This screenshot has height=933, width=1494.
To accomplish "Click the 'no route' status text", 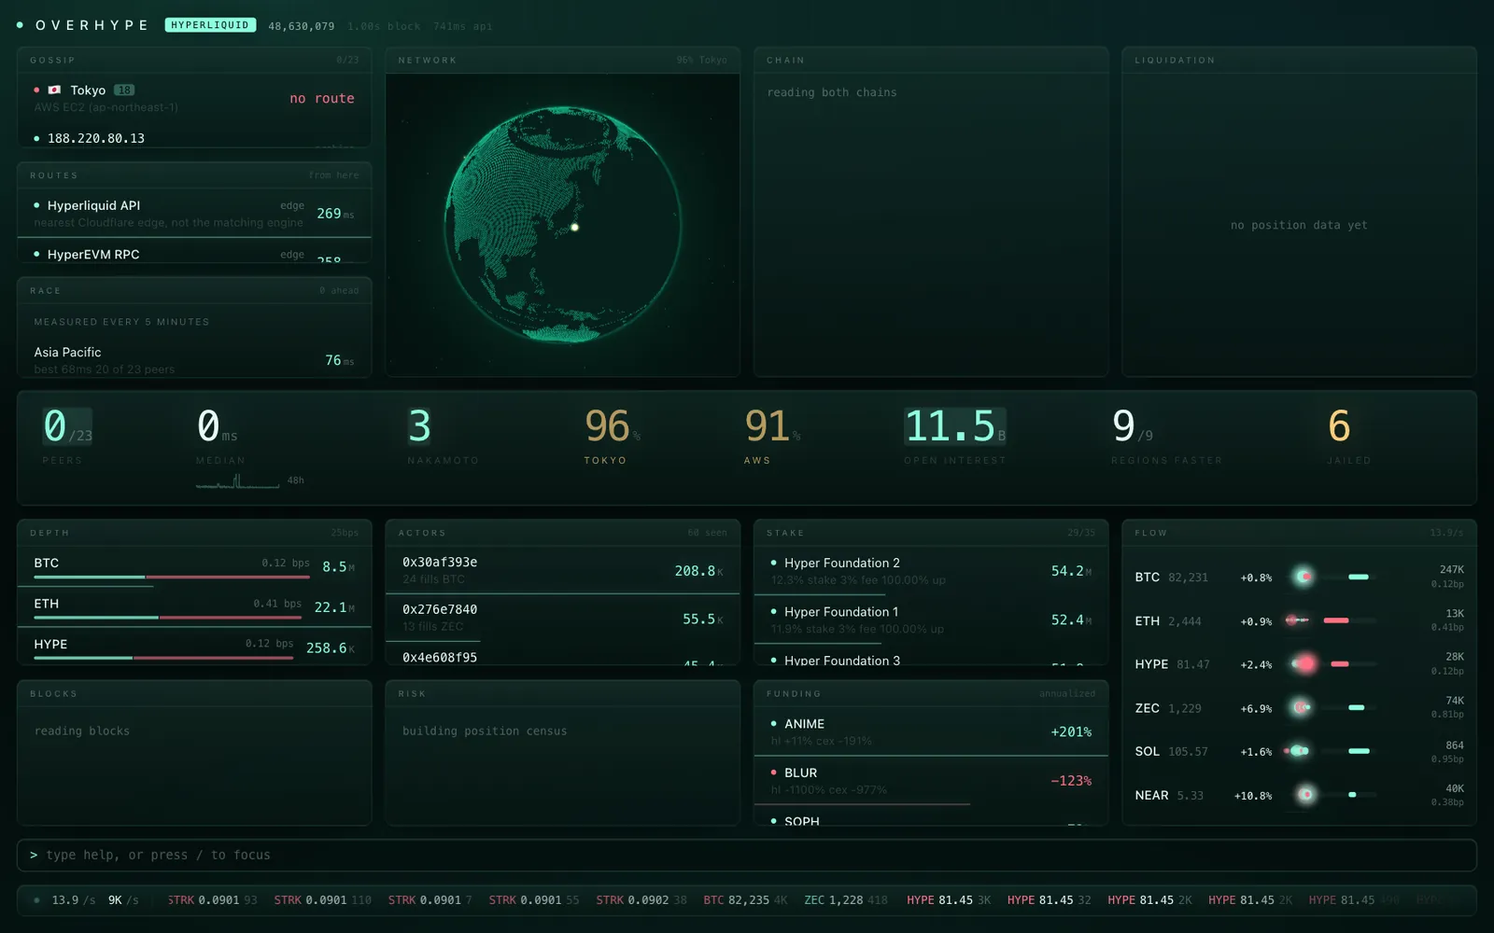I will point(322,98).
